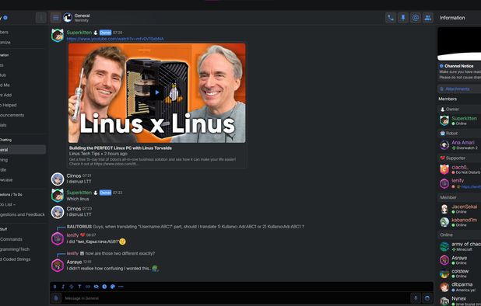Image resolution: width=481 pixels, height=306 pixels.
Task: Click the eye spoiler icon in toolbar
Action: point(97,287)
